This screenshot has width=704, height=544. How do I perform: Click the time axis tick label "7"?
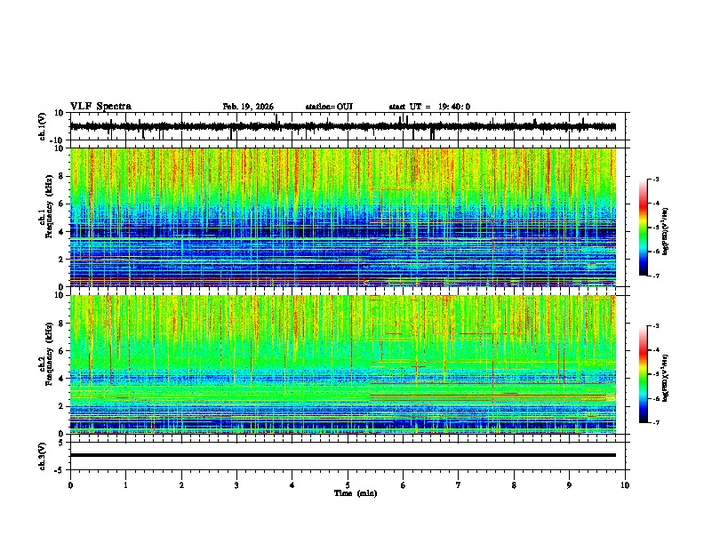[x=459, y=485]
